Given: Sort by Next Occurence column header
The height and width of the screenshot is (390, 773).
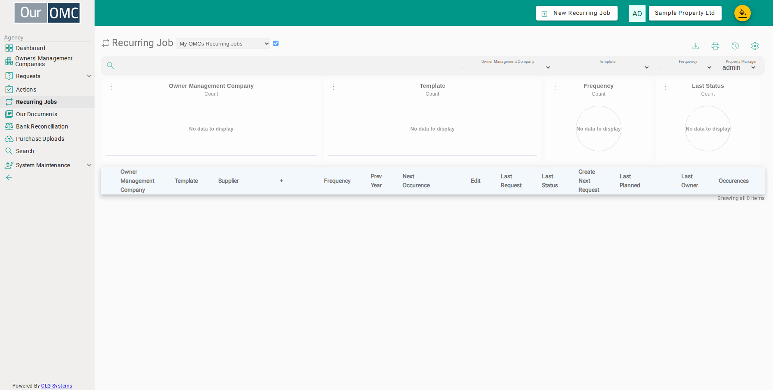Looking at the screenshot, I should pyautogui.click(x=416, y=181).
